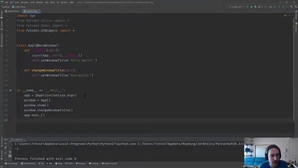298x168 pixels.
Task: Collapse the App class with its fold marker
Action: pos(16,46)
